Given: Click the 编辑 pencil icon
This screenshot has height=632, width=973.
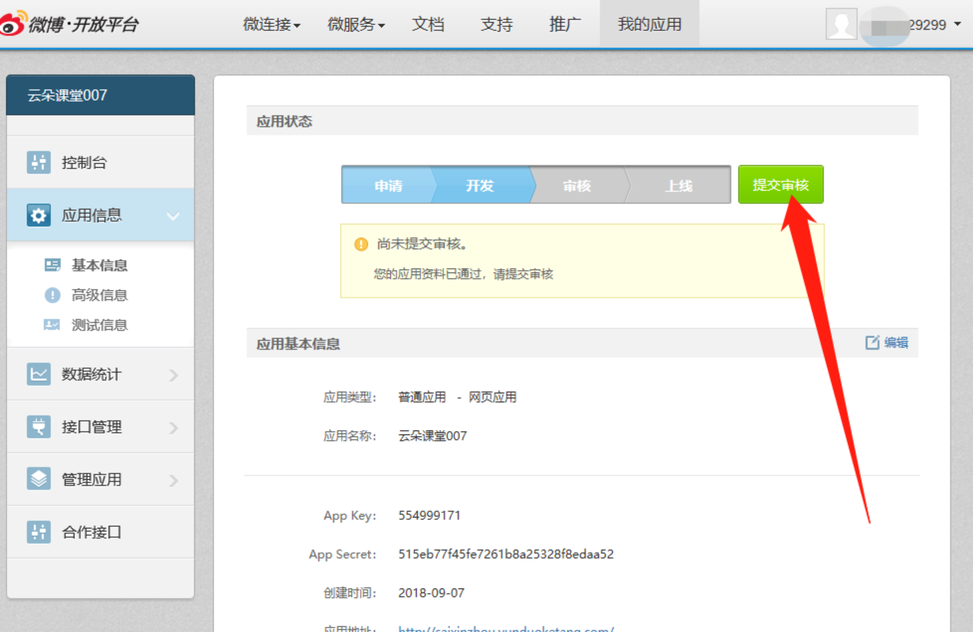Looking at the screenshot, I should pos(872,342).
